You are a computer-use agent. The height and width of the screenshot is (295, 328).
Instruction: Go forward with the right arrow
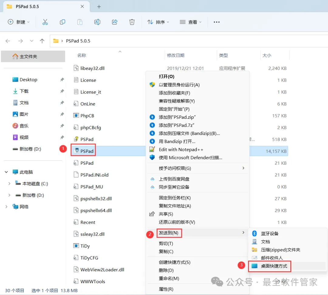pyautogui.click(x=20, y=41)
